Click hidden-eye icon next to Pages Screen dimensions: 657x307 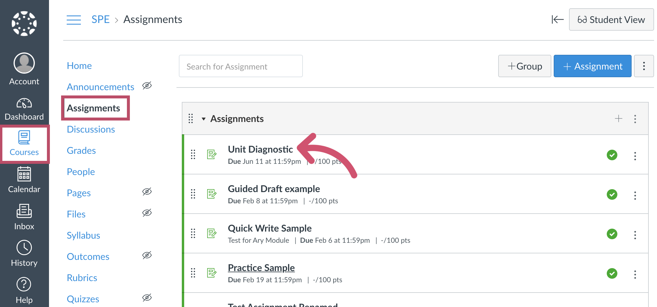pos(147,192)
